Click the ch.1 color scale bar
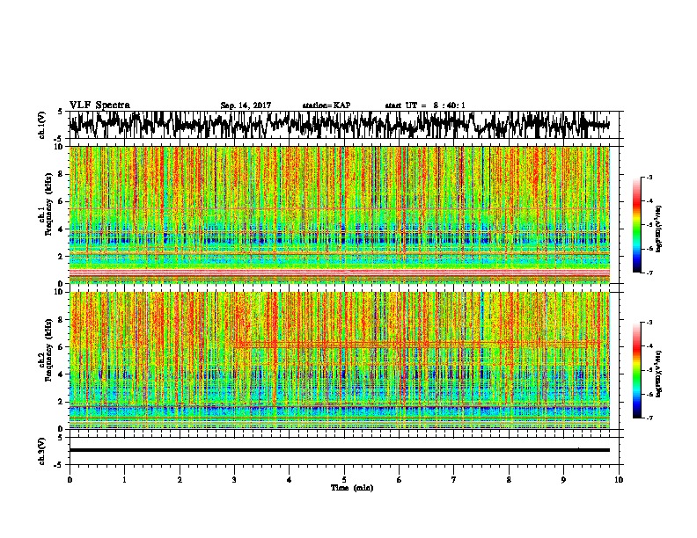The width and height of the screenshot is (697, 538). (636, 224)
